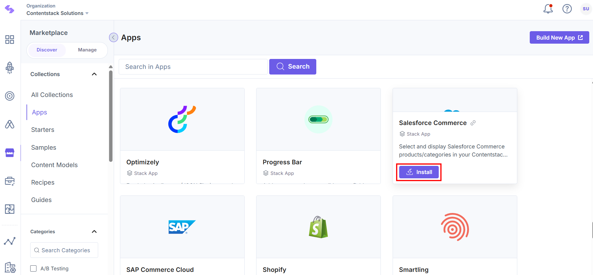
Task: Select All Collections in sidebar
Action: [52, 95]
